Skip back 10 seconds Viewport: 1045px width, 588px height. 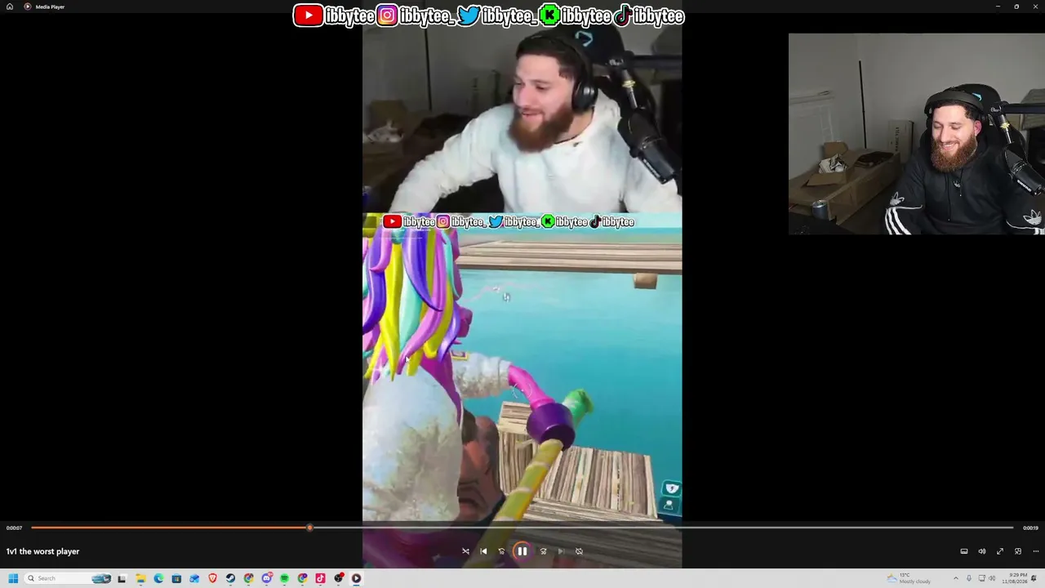pyautogui.click(x=501, y=551)
